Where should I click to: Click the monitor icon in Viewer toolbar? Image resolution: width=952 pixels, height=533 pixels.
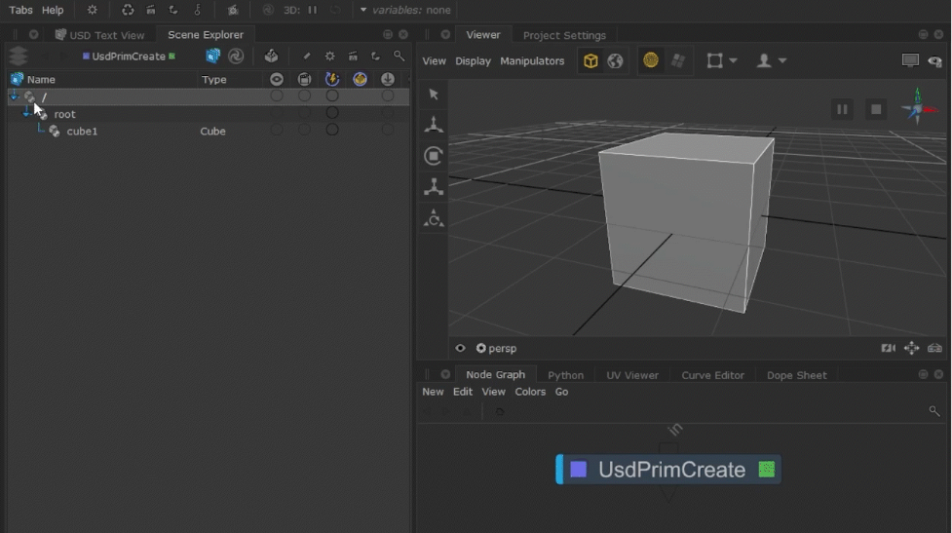click(910, 60)
